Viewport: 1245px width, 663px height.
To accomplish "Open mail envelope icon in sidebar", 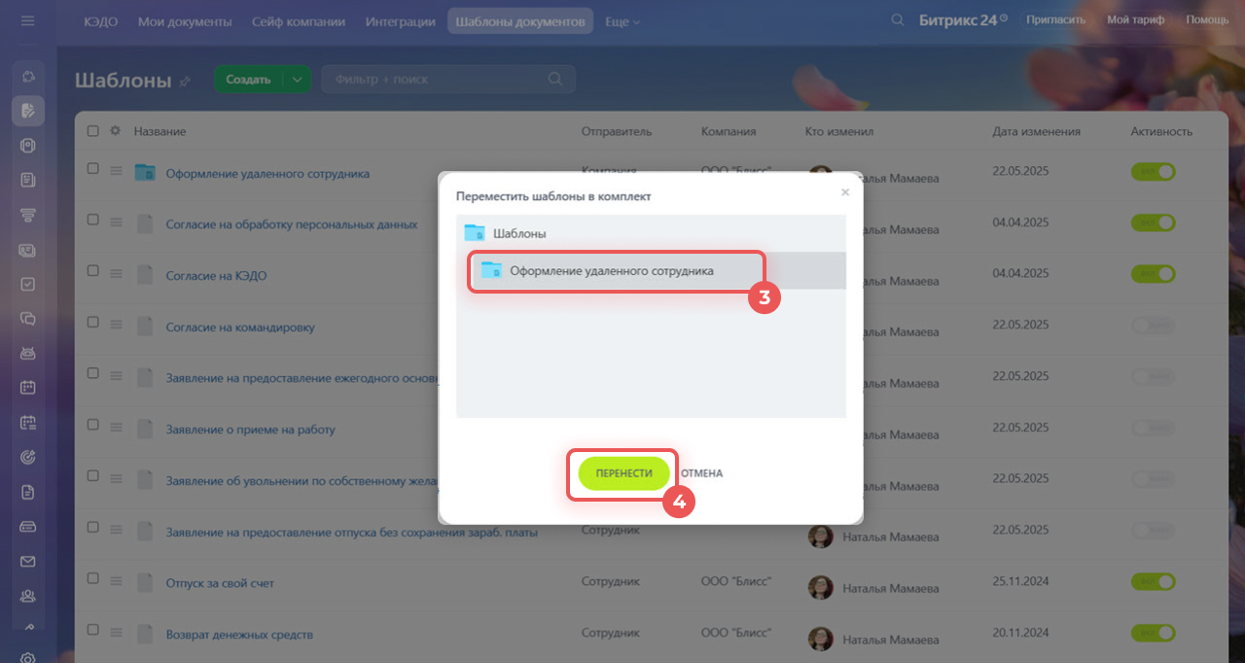I will (28, 561).
